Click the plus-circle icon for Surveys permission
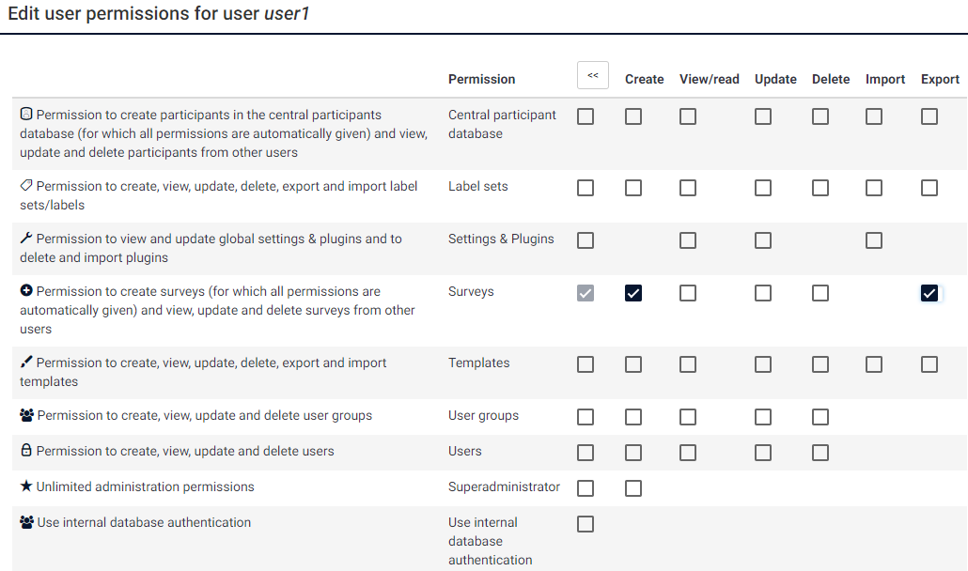 26,291
